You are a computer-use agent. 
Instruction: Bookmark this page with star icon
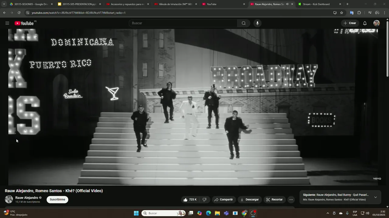point(342,13)
